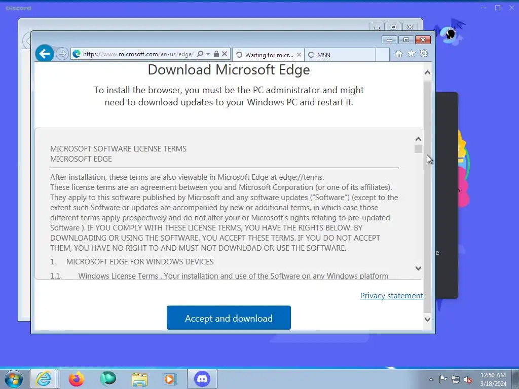Open a new tab with blank tab button

click(383, 55)
